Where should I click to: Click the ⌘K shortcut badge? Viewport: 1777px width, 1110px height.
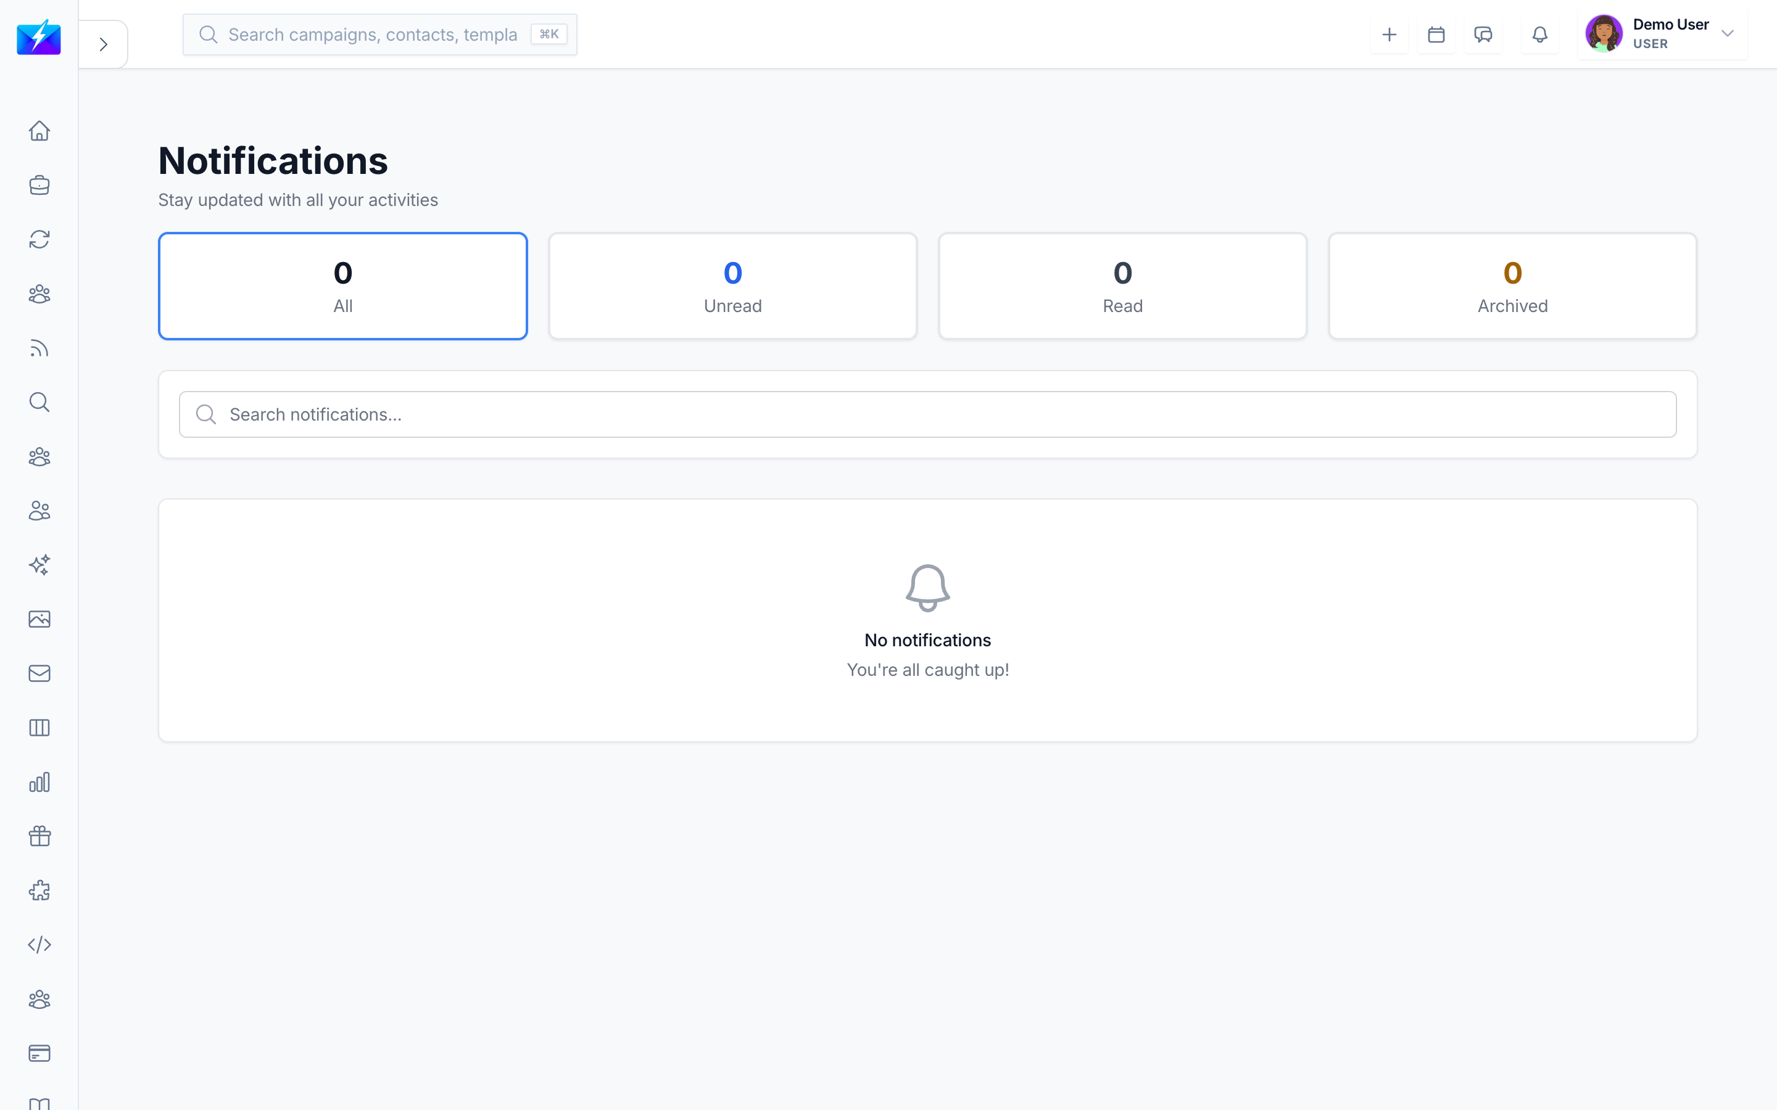click(549, 35)
